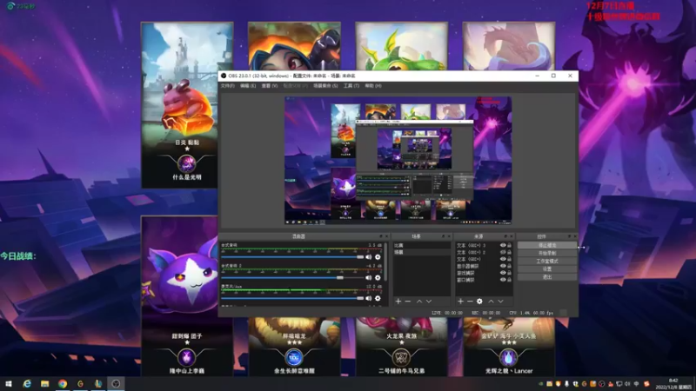The height and width of the screenshot is (391, 696).
Task: Undock the sources panel with float icon
Action: (x=505, y=236)
